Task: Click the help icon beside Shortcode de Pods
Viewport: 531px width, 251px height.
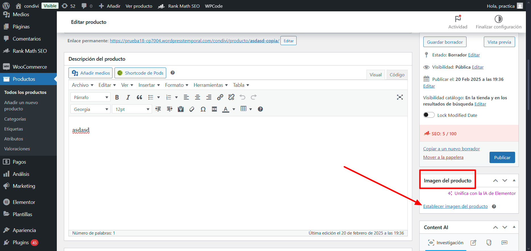Action: coord(172,73)
